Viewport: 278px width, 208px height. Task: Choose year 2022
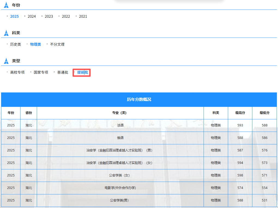coord(66,16)
